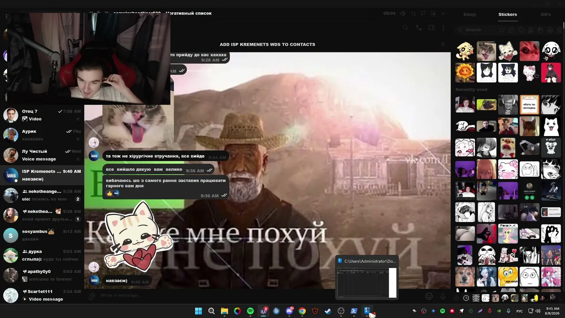The height and width of the screenshot is (318, 565).
Task: Switch to OBS Studio on the taskbar
Action: tap(341, 311)
